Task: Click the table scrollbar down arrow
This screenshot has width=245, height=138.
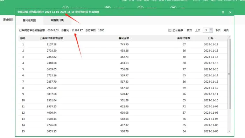Action: point(229,131)
